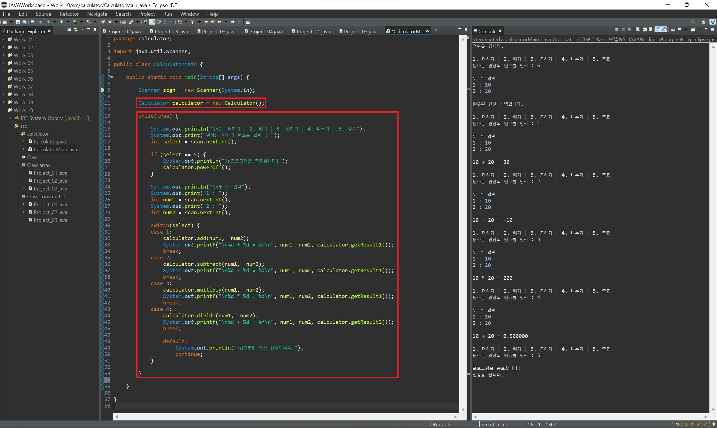This screenshot has width=717, height=428.
Task: Click the Save floppy disk icon
Action: click(x=18, y=22)
